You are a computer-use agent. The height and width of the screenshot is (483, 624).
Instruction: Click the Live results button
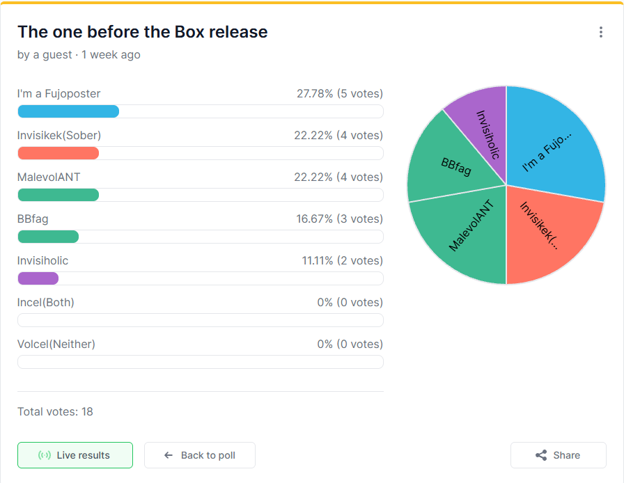(75, 455)
